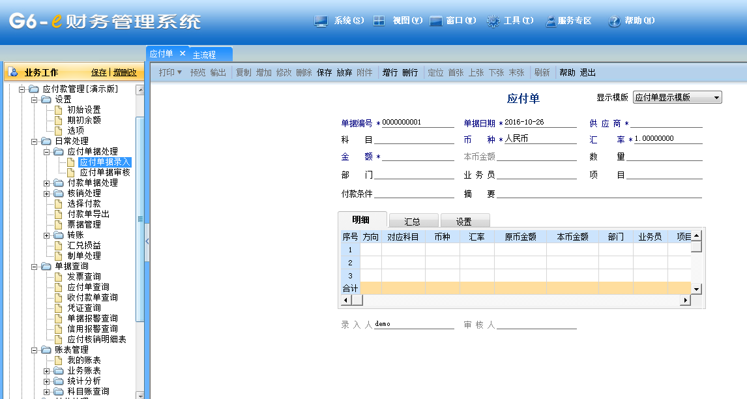Screen dimensions: 747x399
Task: Click the 窗口(W) window icon
Action: pyautogui.click(x=436, y=21)
